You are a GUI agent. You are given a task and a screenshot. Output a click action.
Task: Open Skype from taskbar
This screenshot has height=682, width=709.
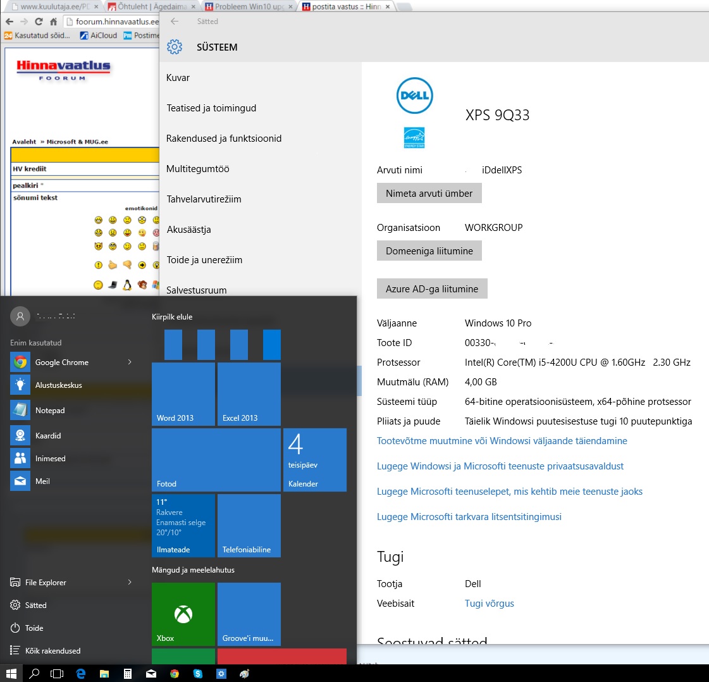pos(197,673)
